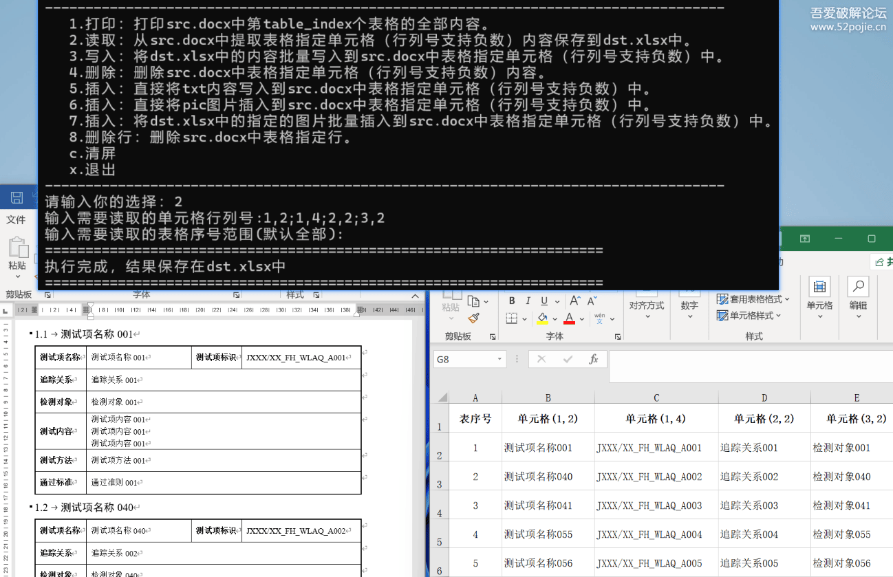Screen dimensions: 893x577
Task: Open phonetic guide dropdown arrow in Excel
Action: (612, 319)
